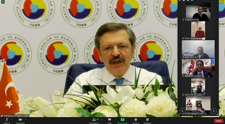
Task: Show next participants with right arrow
Action: (x=214, y=111)
